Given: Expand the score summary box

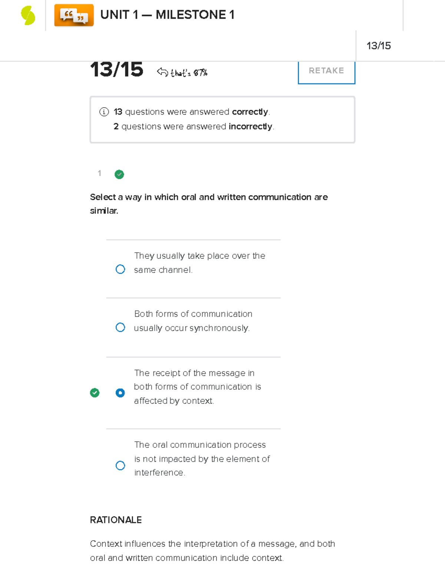Looking at the screenshot, I should 222,119.
